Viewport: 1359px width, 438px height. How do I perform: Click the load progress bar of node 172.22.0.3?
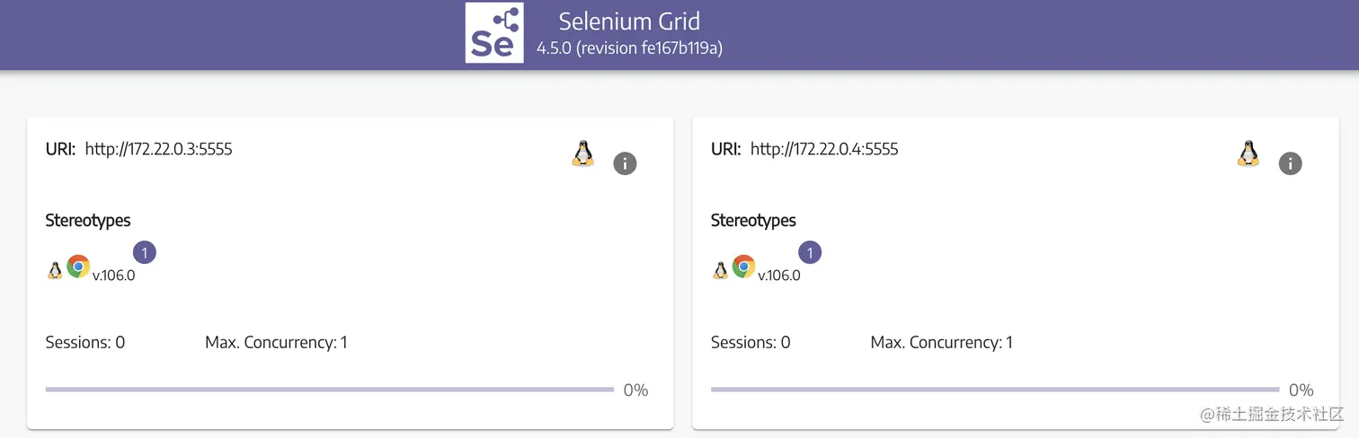(329, 390)
